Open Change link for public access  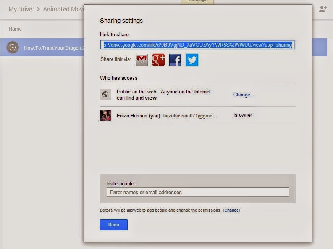[244, 95]
